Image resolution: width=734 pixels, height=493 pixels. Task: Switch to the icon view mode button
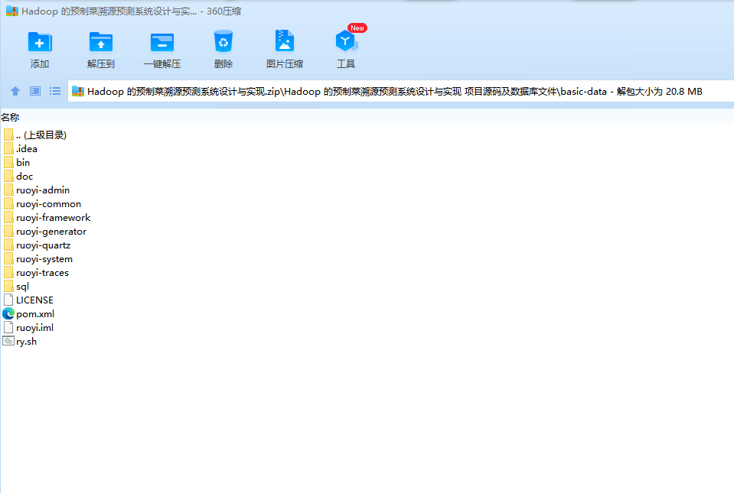pyautogui.click(x=35, y=91)
